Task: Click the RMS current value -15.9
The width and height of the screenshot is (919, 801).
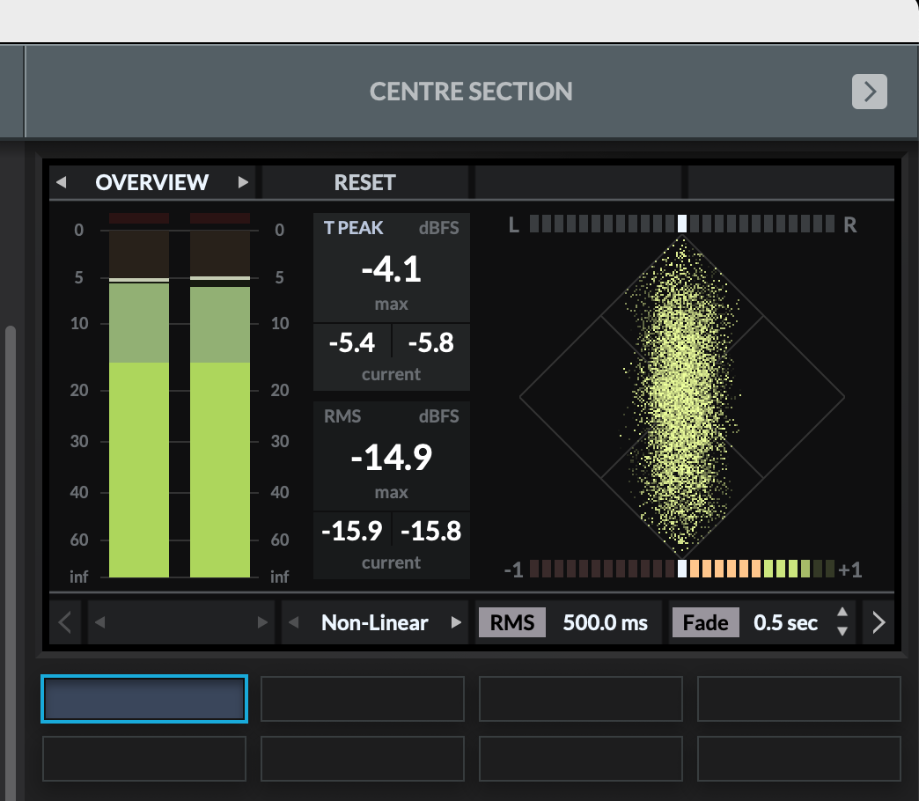Action: coord(351,532)
